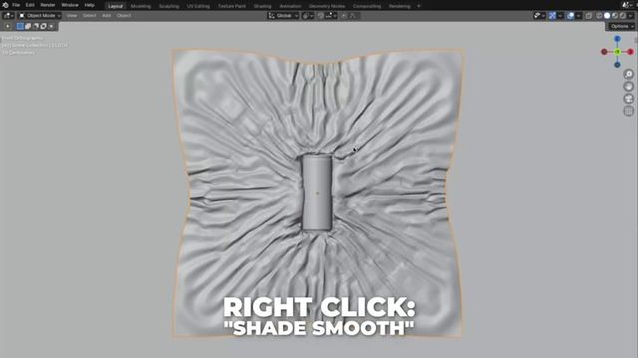Open the scene selector icon at top right
The height and width of the screenshot is (358, 638).
point(627,5)
